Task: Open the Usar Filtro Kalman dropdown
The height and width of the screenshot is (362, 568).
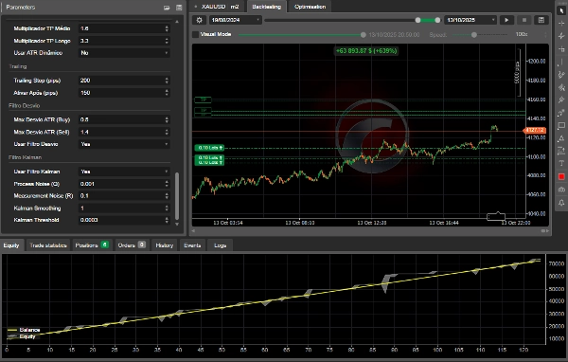Action: (124, 172)
